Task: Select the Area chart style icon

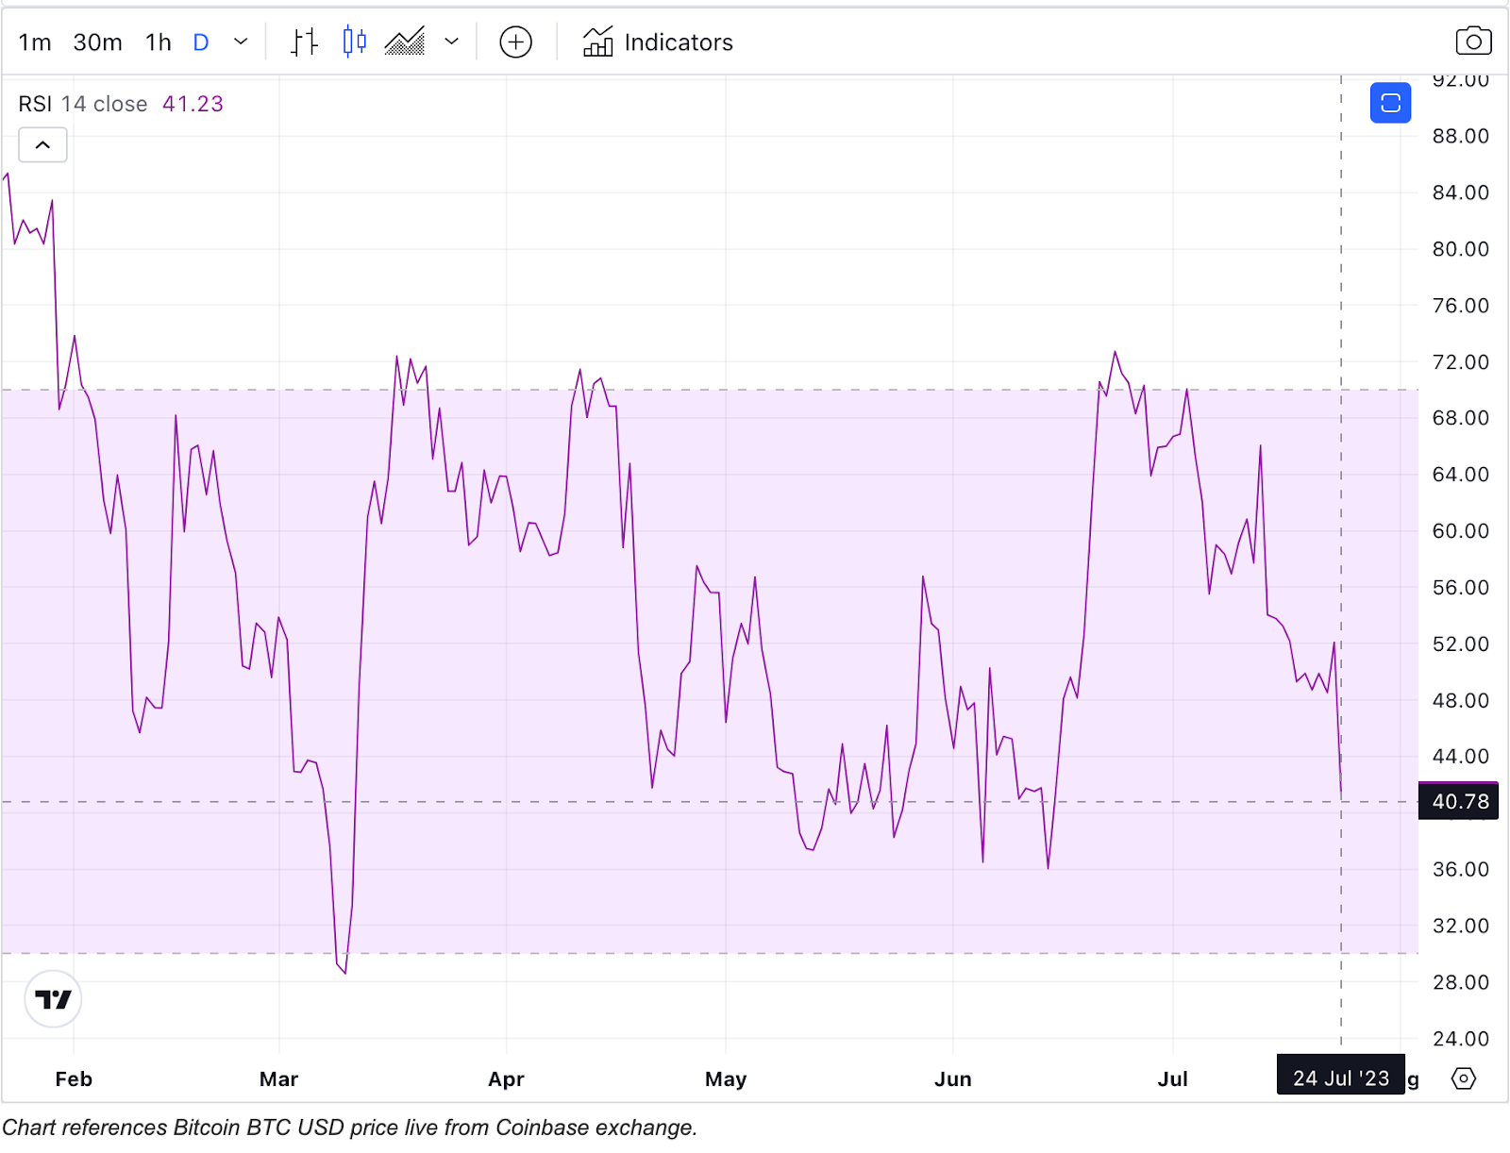Action: tap(405, 42)
